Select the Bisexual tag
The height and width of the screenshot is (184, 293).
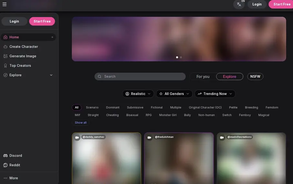tap(132, 115)
